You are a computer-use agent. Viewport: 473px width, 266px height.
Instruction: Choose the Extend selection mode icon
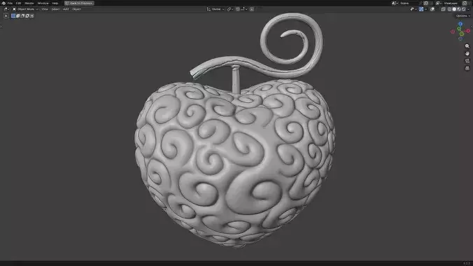pyautogui.click(x=17, y=15)
